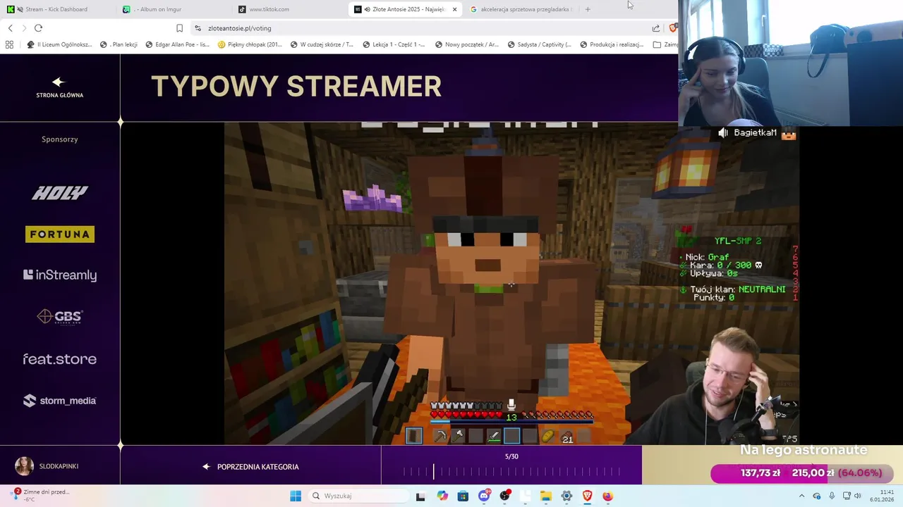Open a new browser tab

pos(588,9)
